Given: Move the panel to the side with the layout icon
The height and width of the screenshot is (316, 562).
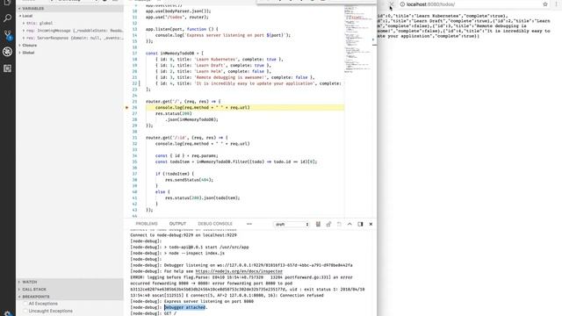Looking at the screenshot, I should 360,225.
